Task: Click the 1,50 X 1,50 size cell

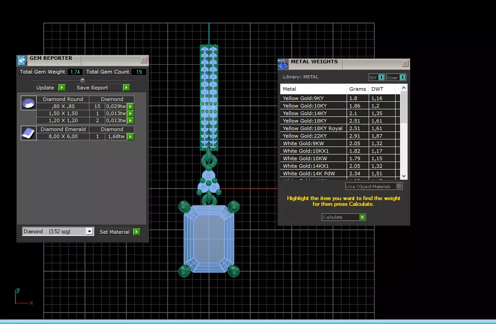Action: pyautogui.click(x=63, y=113)
